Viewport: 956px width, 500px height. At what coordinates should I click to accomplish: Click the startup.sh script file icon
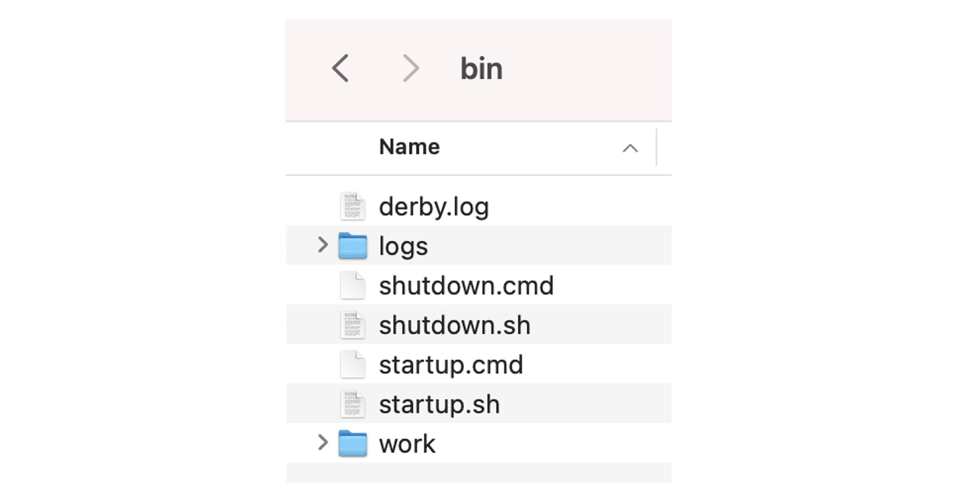tap(353, 404)
